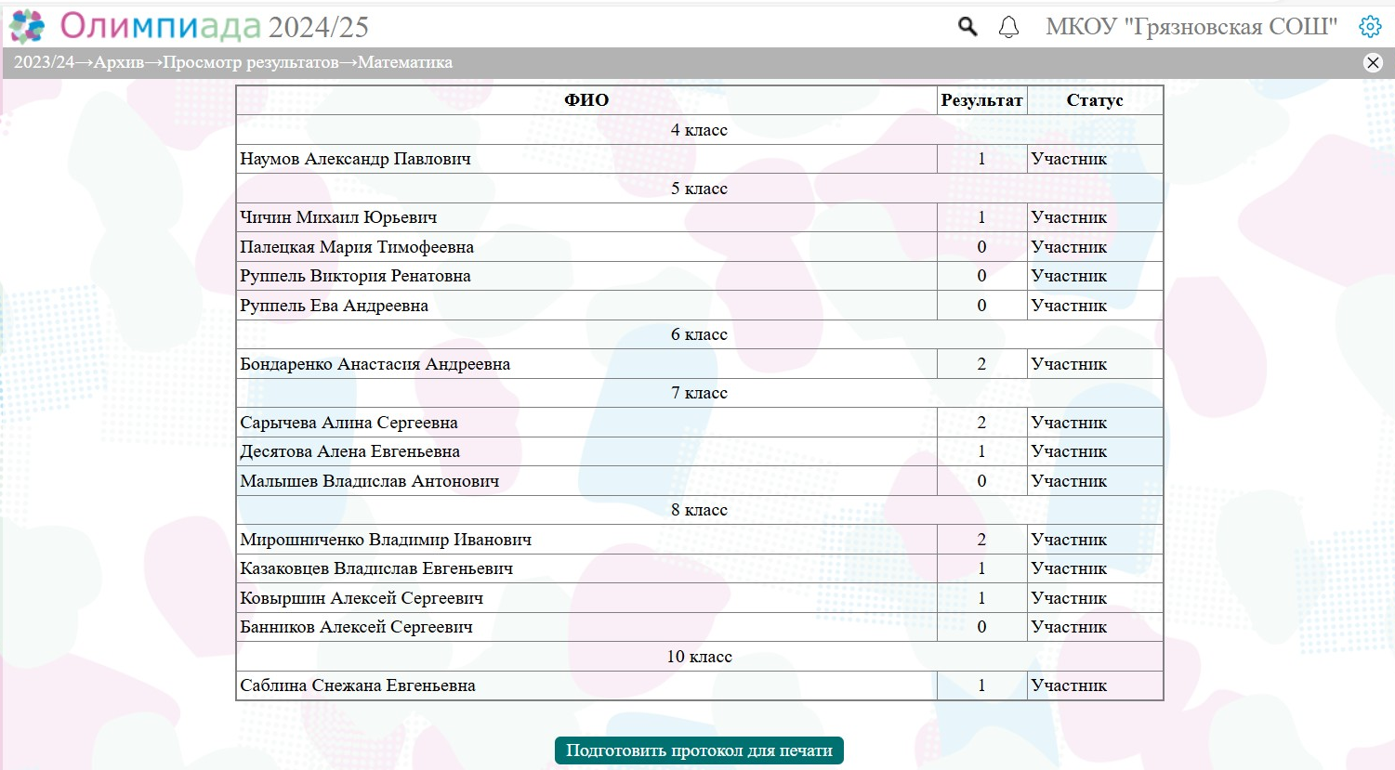Click Участник status for Десятова Алена
The height and width of the screenshot is (770, 1395).
1069,451
